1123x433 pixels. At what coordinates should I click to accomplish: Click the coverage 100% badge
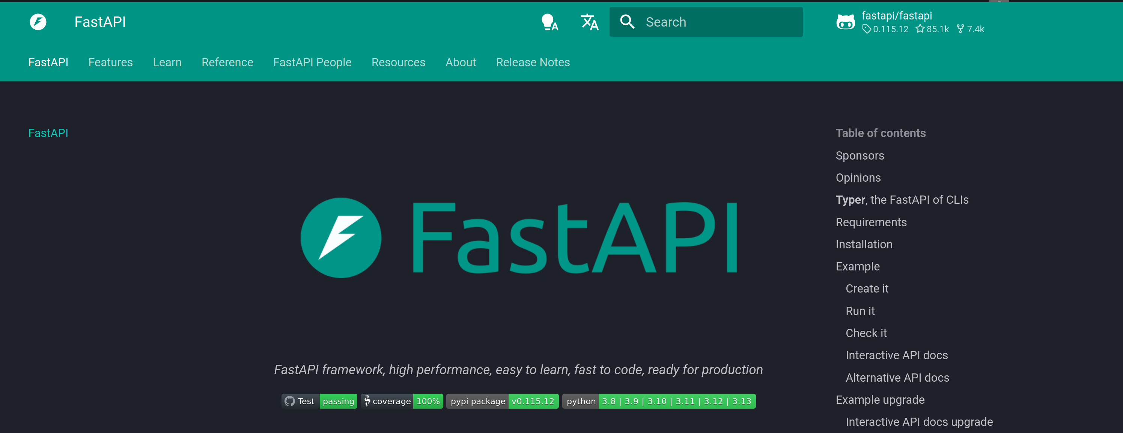coord(402,401)
